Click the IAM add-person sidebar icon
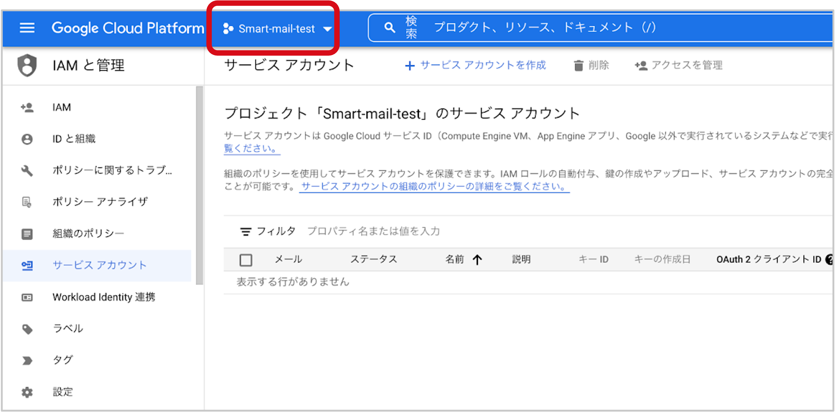 coord(27,107)
